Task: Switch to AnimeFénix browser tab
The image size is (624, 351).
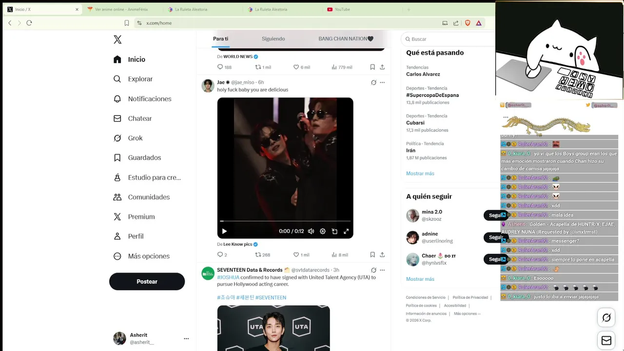Action: 121,9
